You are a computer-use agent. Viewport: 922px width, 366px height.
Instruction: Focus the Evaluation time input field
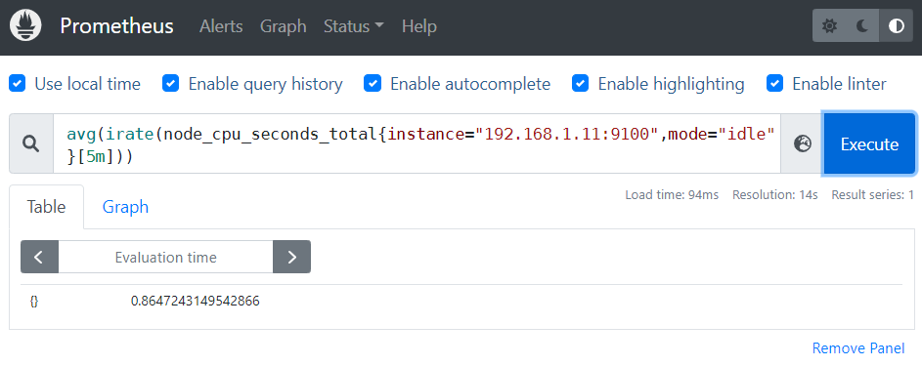166,257
